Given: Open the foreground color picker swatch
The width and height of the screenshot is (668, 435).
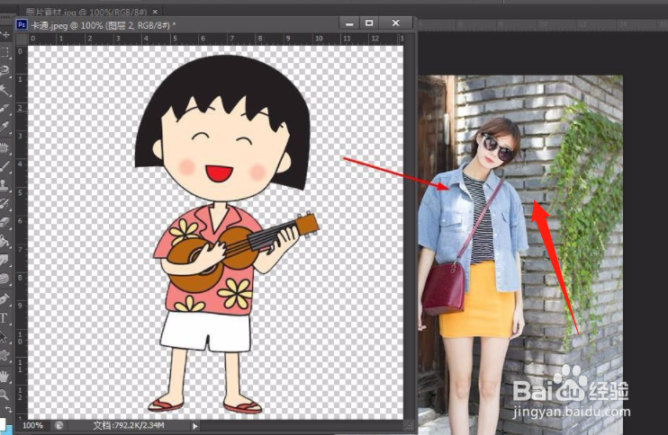Looking at the screenshot, I should 2,423.
